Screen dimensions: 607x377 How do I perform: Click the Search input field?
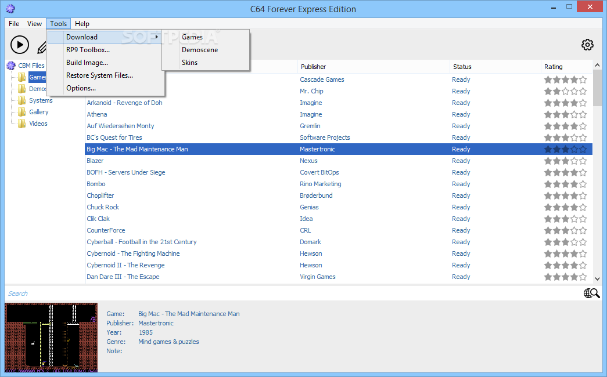click(292, 293)
